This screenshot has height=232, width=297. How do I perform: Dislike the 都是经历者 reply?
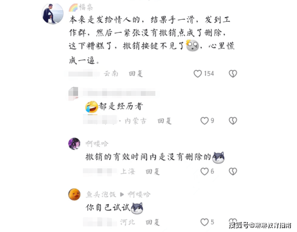coord(233,121)
